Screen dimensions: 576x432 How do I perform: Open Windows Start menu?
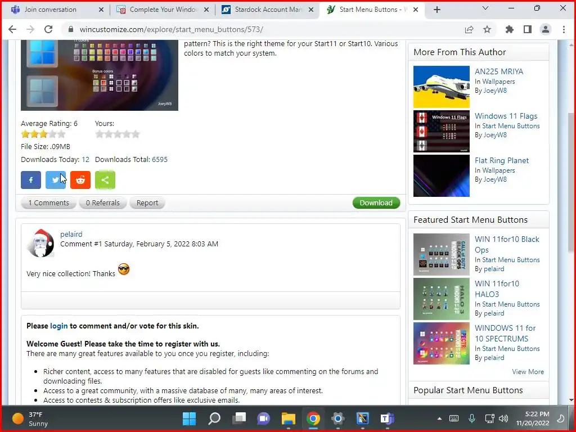click(x=190, y=418)
